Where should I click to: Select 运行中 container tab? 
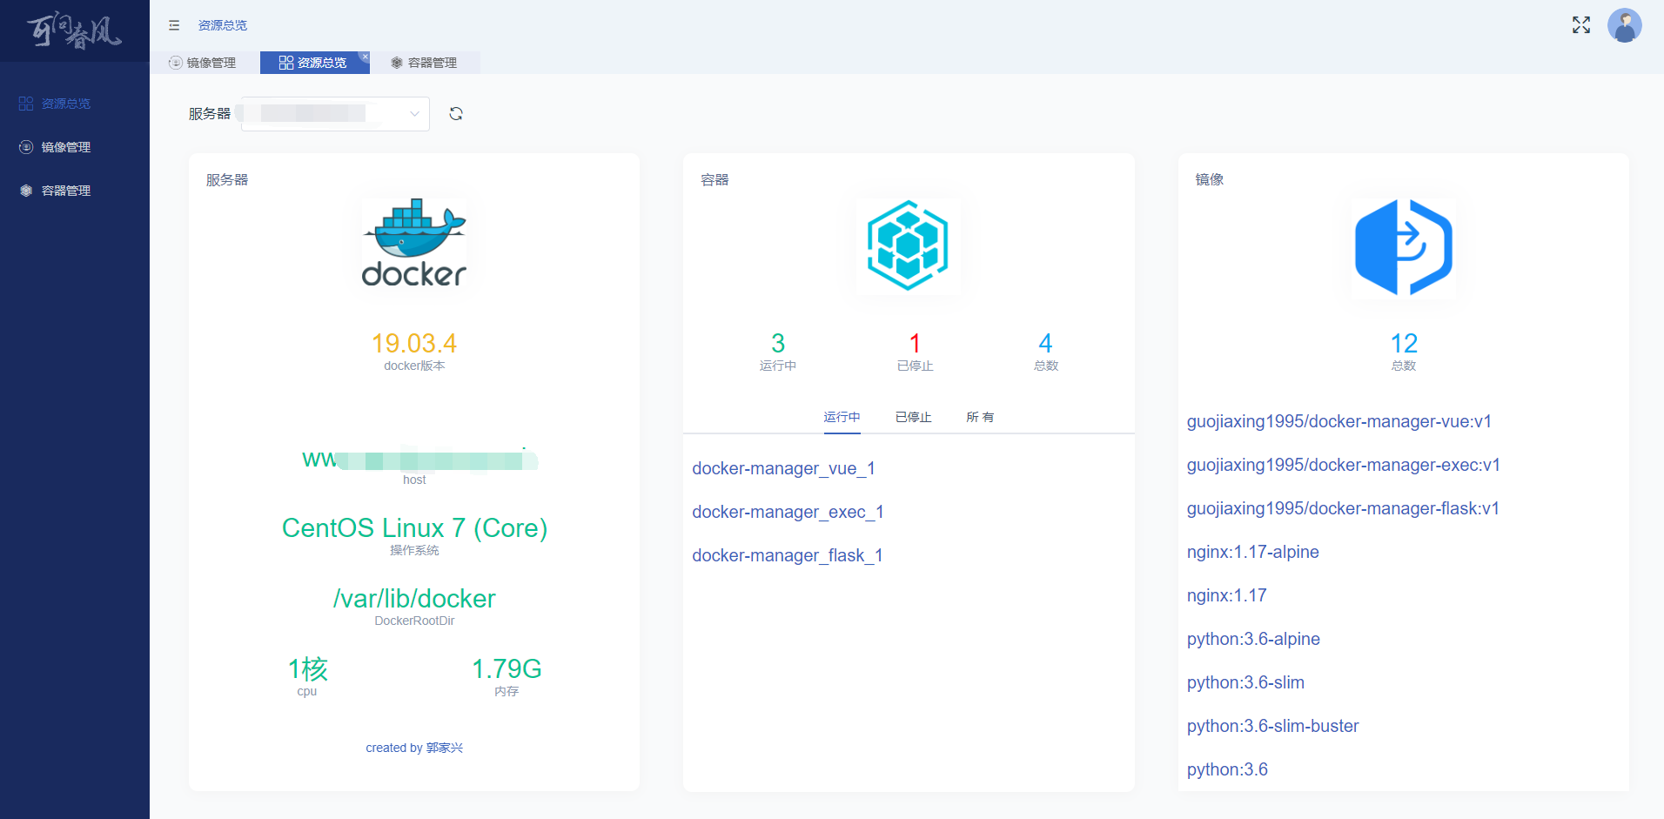point(842,417)
